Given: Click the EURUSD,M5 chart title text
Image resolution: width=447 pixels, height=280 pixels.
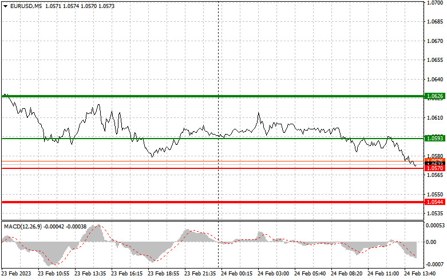Looking at the screenshot, I should pos(26,6).
